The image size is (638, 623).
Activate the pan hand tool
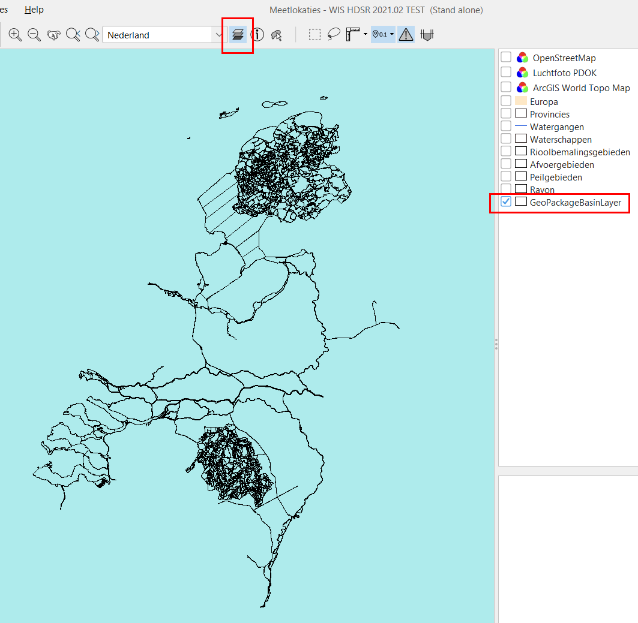pyautogui.click(x=54, y=35)
